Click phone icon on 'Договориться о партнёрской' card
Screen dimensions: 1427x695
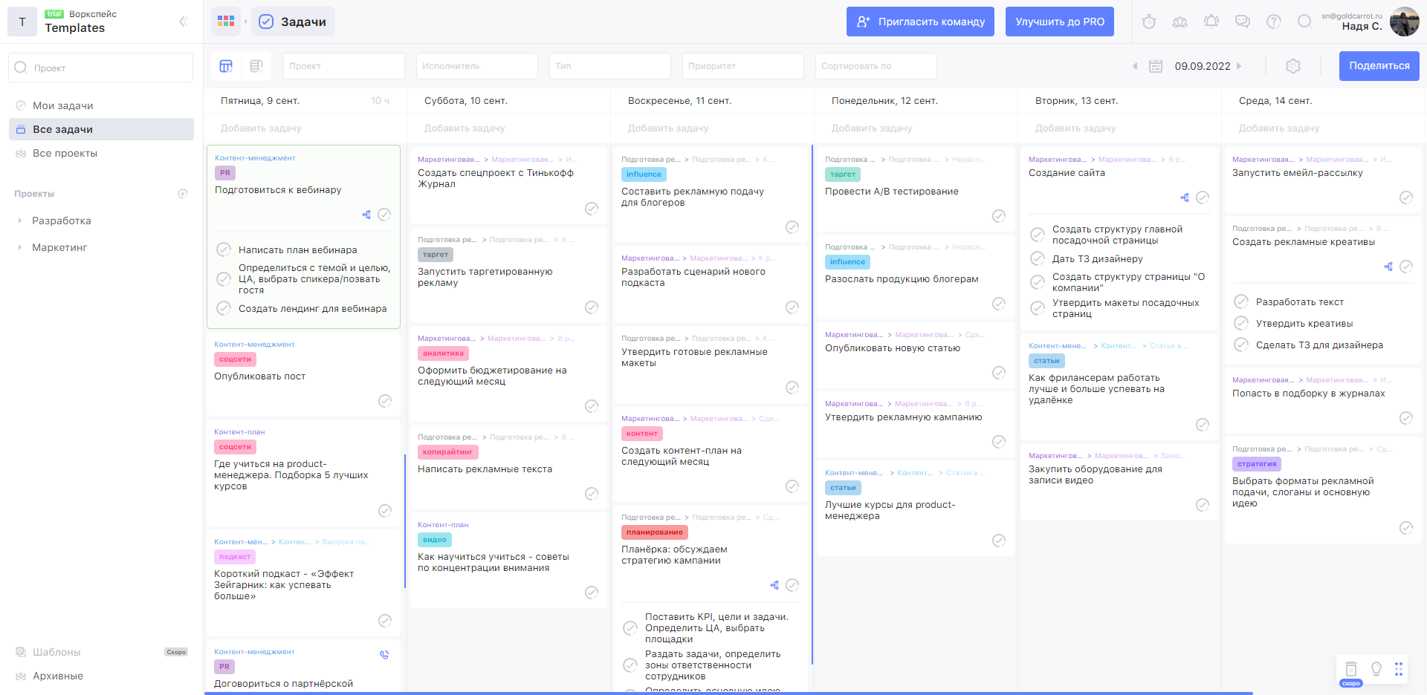coord(384,655)
